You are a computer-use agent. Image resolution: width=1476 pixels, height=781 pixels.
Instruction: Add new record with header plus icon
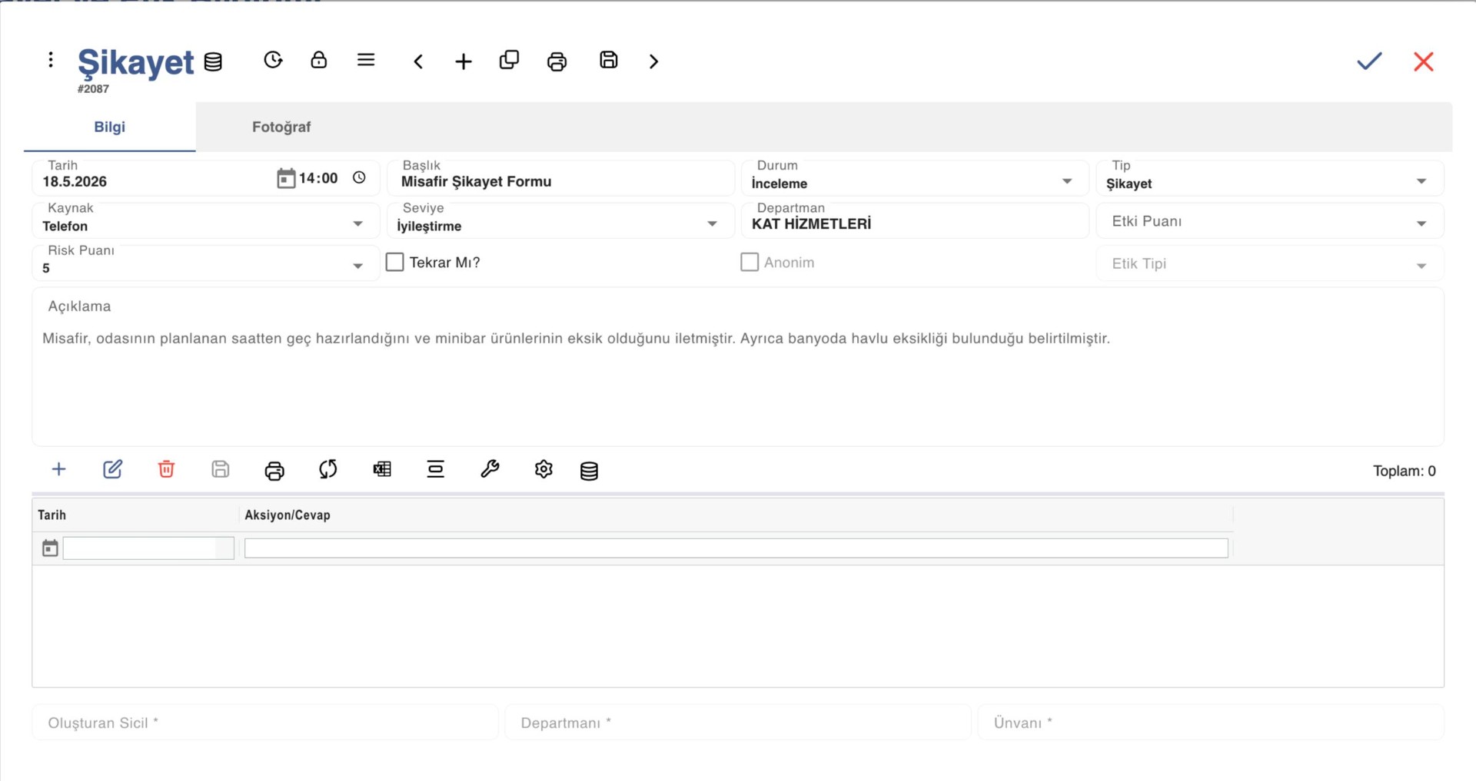click(464, 61)
